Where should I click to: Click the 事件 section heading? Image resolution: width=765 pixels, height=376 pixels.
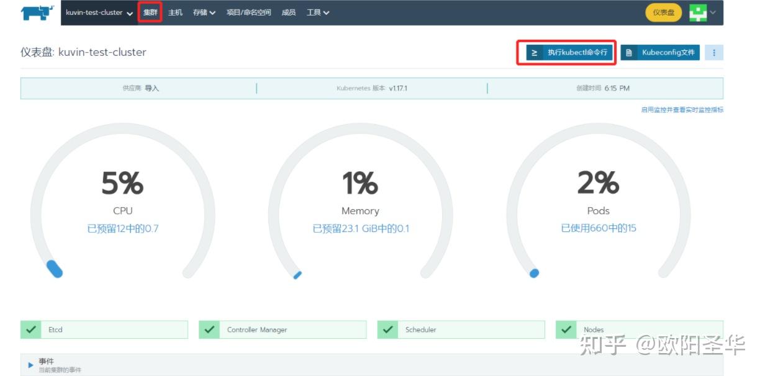pyautogui.click(x=46, y=361)
